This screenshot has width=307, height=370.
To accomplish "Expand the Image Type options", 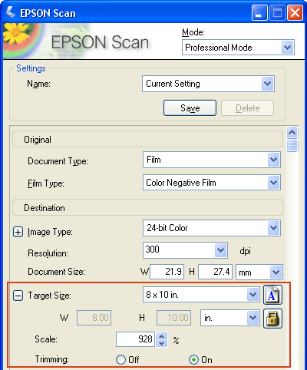I will (x=18, y=232).
